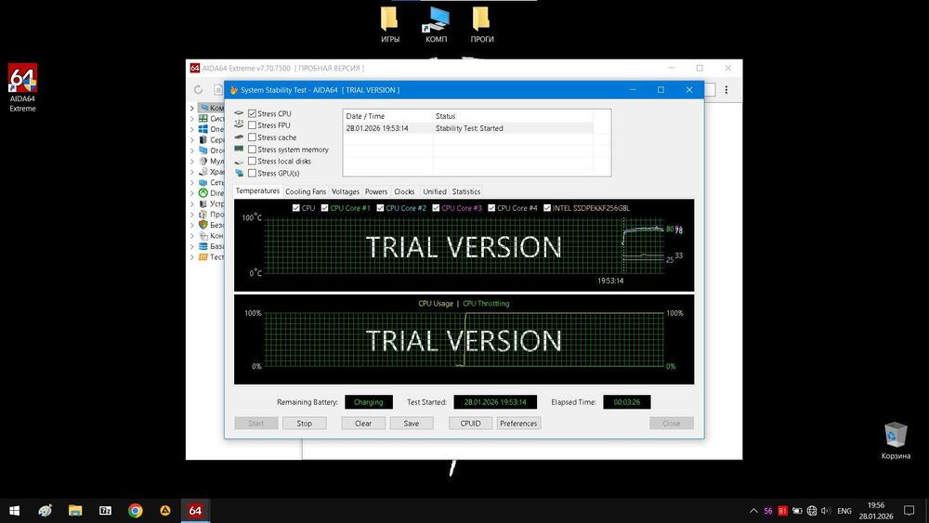The width and height of the screenshot is (929, 523).
Task: Open the Statistics tab
Action: pyautogui.click(x=466, y=191)
